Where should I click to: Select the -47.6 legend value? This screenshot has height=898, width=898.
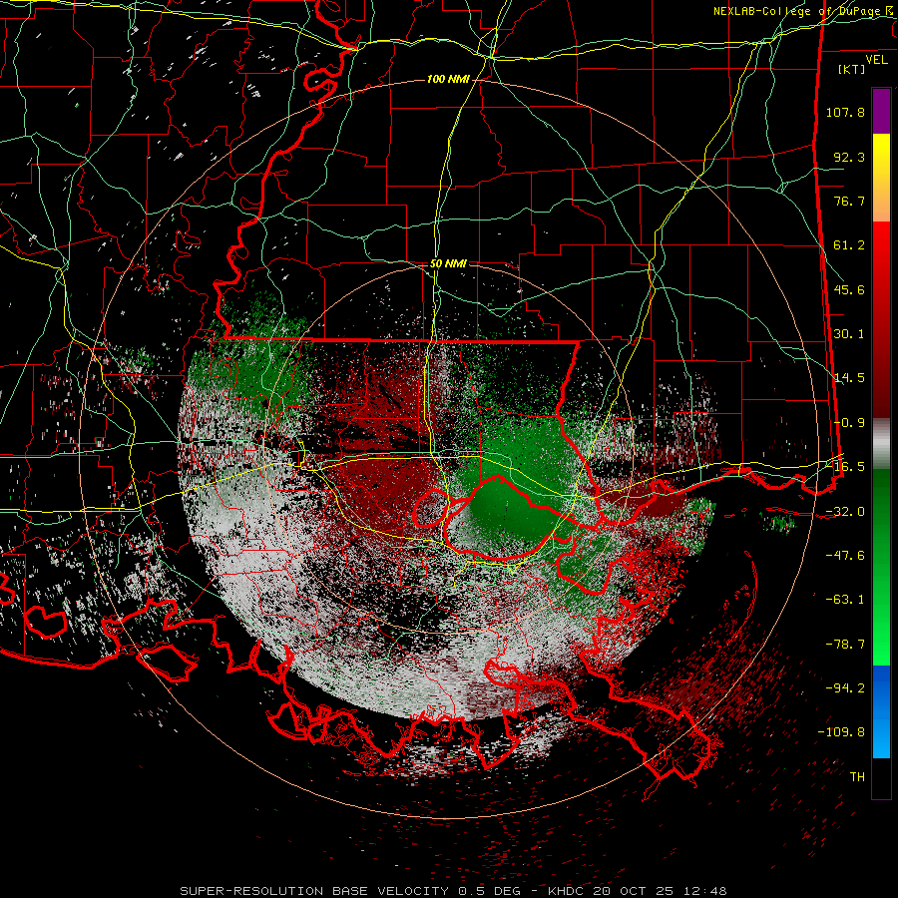845,556
